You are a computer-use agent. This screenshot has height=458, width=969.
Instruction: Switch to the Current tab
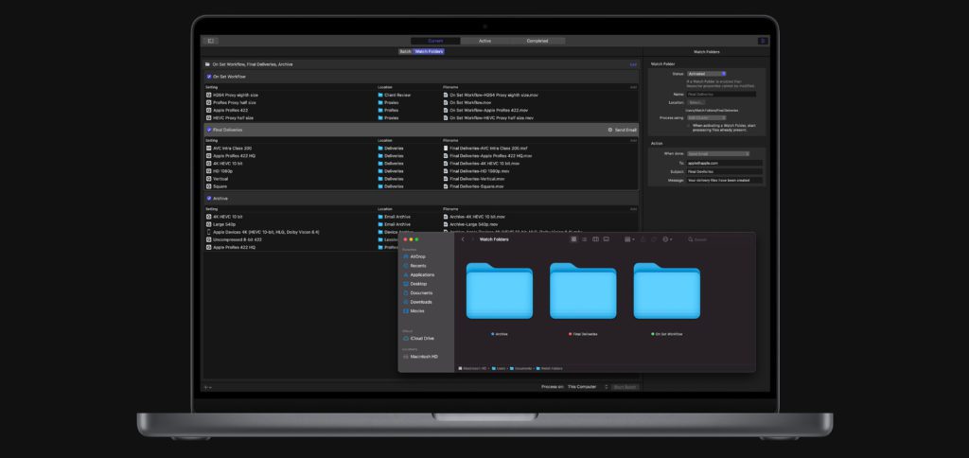435,41
